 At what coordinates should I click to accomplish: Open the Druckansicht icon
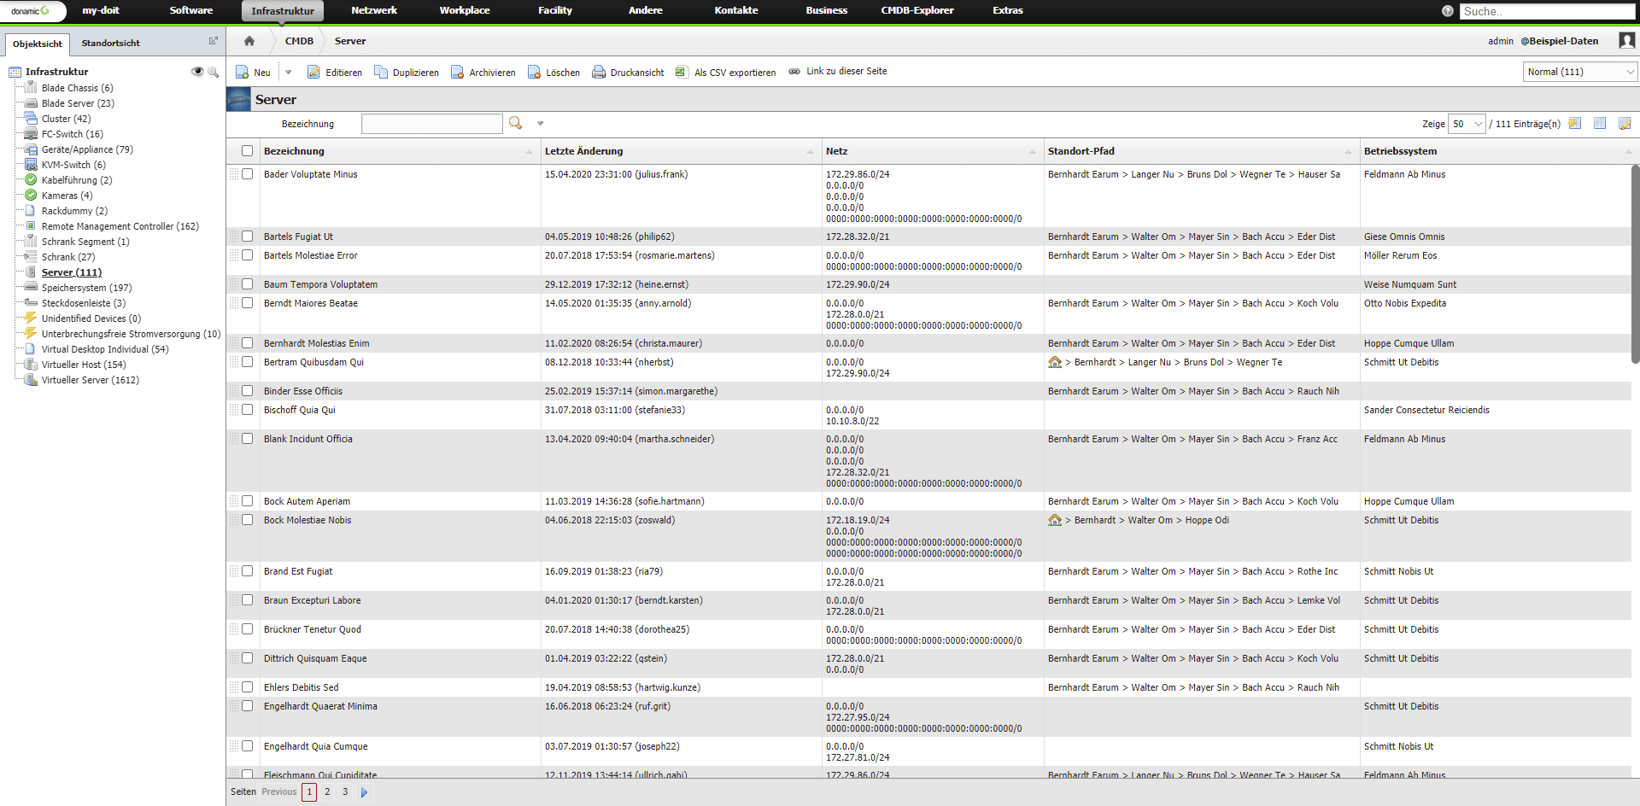click(599, 72)
